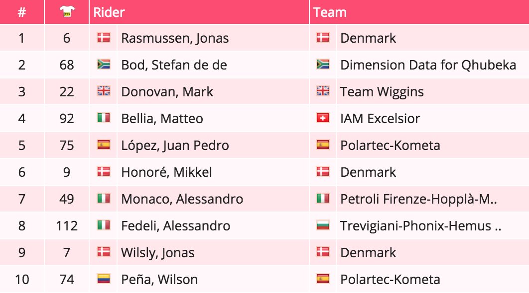Viewport: 529px width, 293px height.
Task: Click the Danish flag beside Rasmussen, Jonas
Action: 103,38
